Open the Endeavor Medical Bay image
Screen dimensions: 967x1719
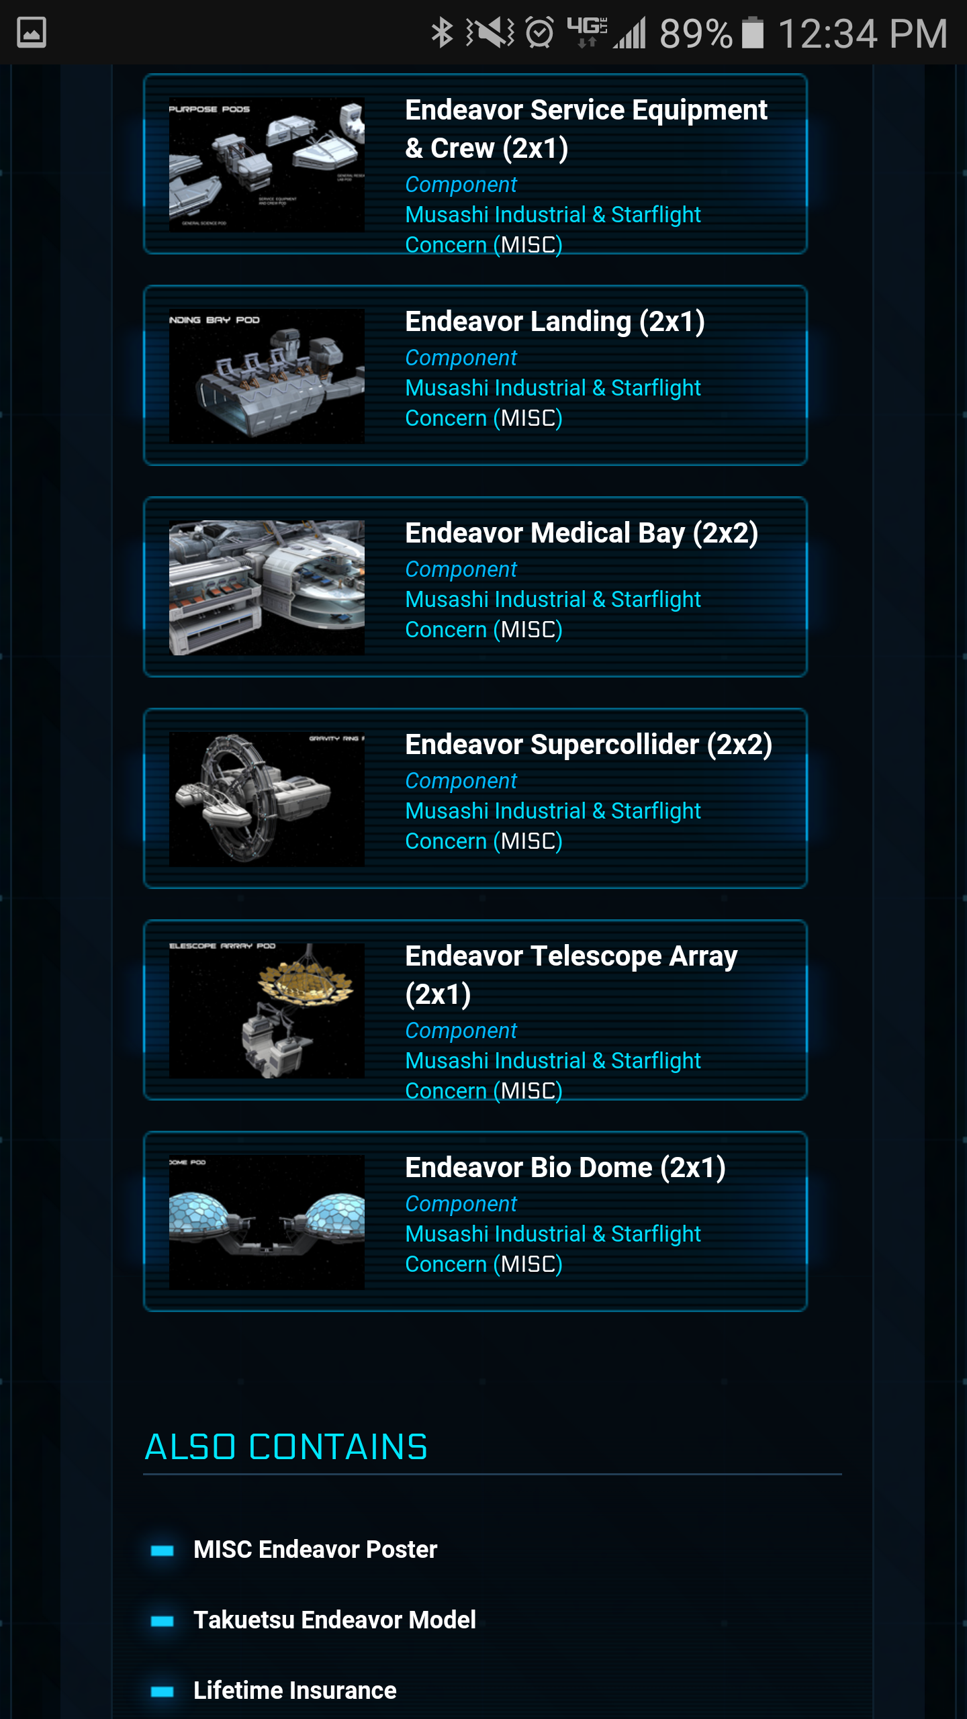(267, 588)
